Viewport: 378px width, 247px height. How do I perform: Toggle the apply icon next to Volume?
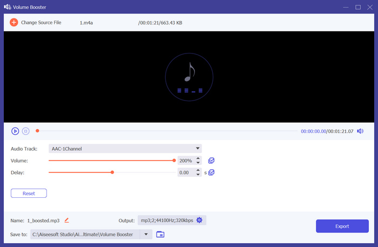point(212,161)
